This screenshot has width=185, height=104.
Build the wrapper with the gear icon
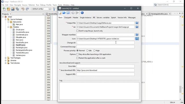click(73, 13)
